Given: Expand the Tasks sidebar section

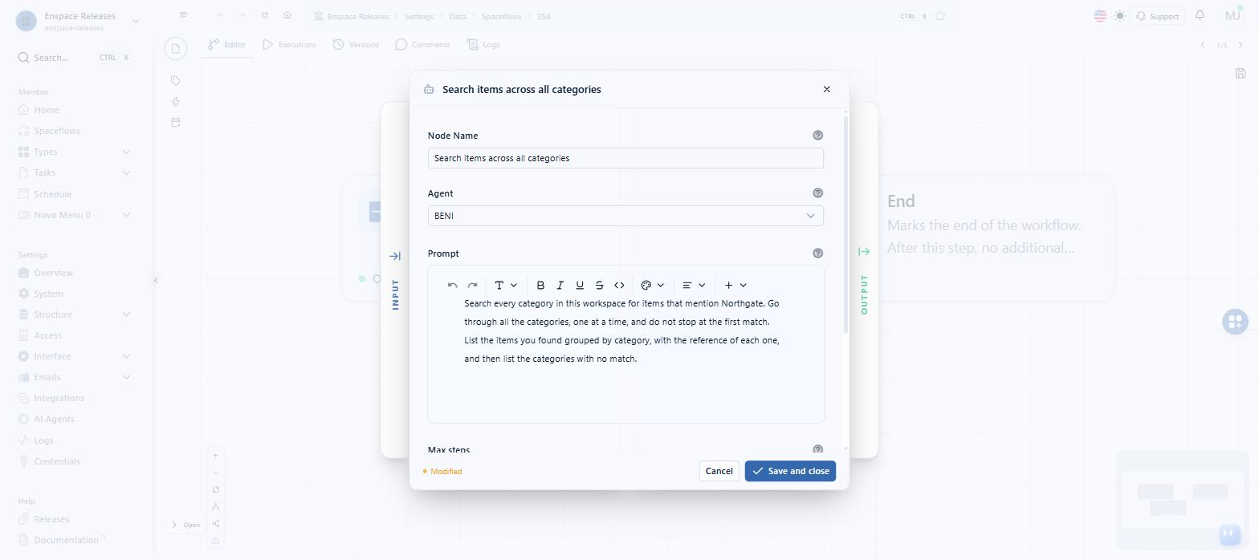Looking at the screenshot, I should point(74,172).
